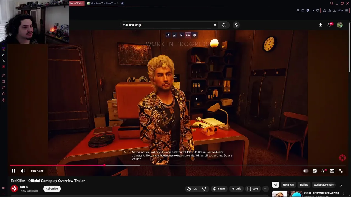Pause the video playback
351x197 pixels.
click(13, 171)
